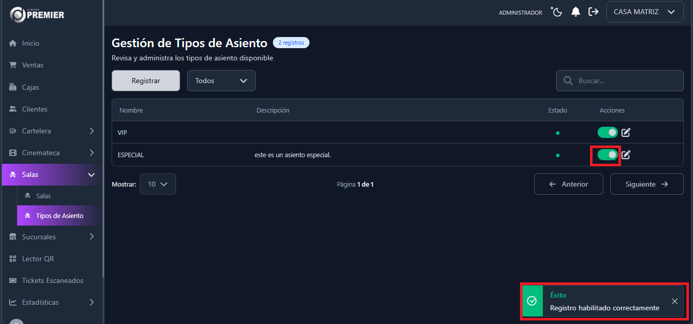This screenshot has height=324, width=693.
Task: Click Siguiente to go forward
Action: click(x=647, y=184)
